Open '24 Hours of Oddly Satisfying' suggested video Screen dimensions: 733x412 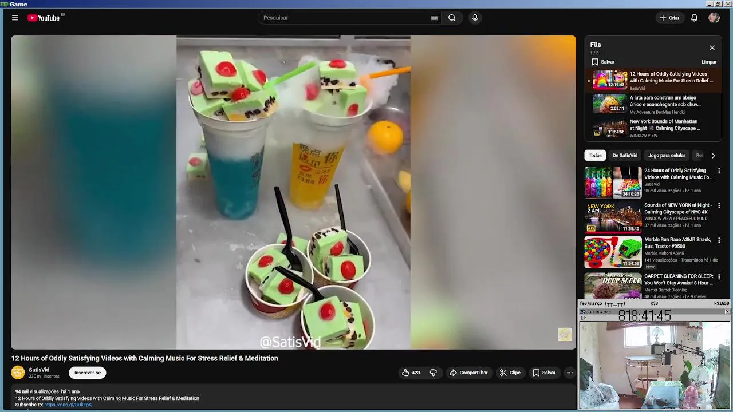click(x=678, y=174)
